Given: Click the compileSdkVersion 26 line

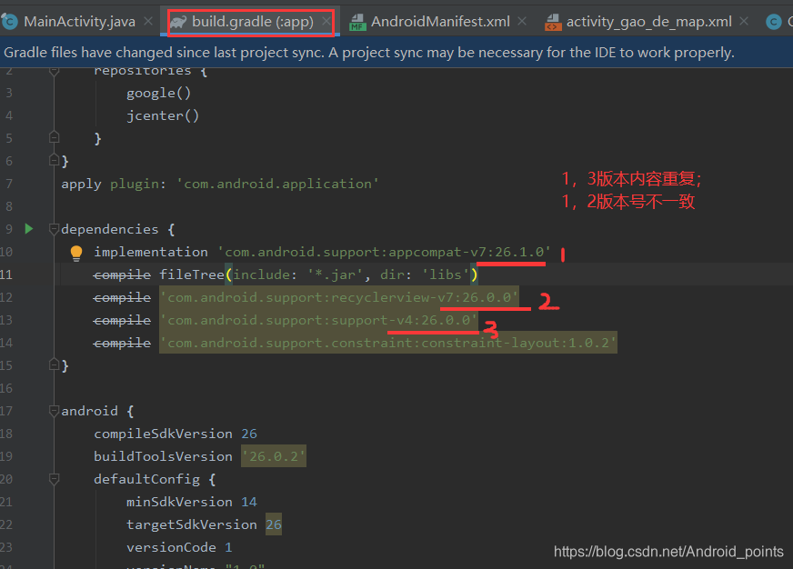Looking at the screenshot, I should point(176,434).
